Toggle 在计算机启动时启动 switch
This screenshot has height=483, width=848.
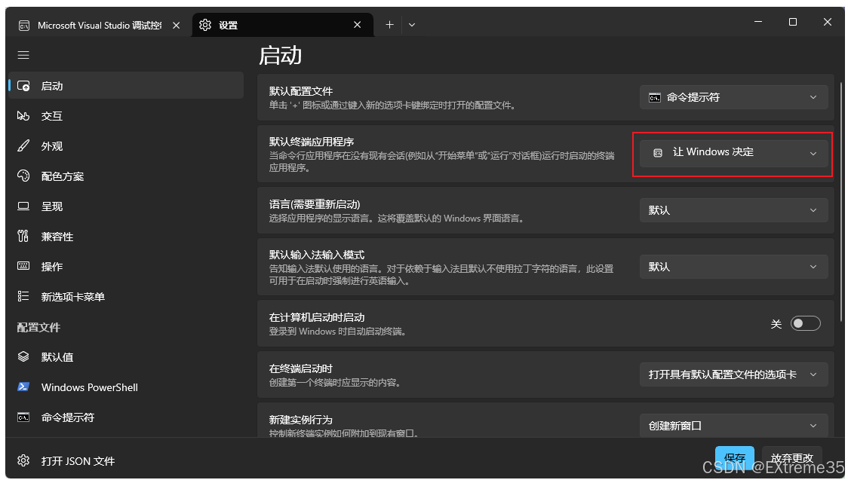coord(805,323)
